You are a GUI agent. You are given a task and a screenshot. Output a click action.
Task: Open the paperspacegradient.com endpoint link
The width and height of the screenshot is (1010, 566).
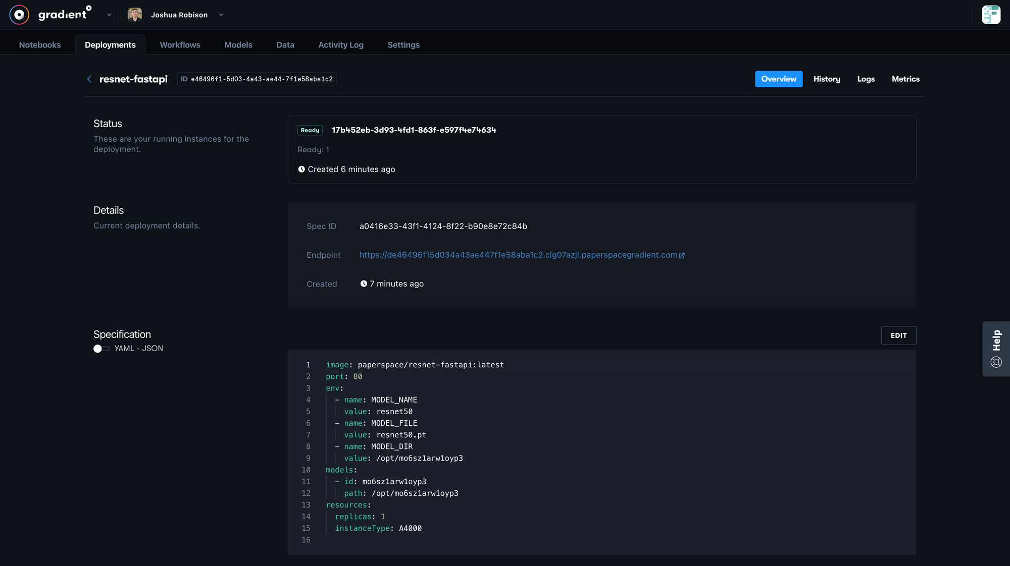(x=518, y=255)
